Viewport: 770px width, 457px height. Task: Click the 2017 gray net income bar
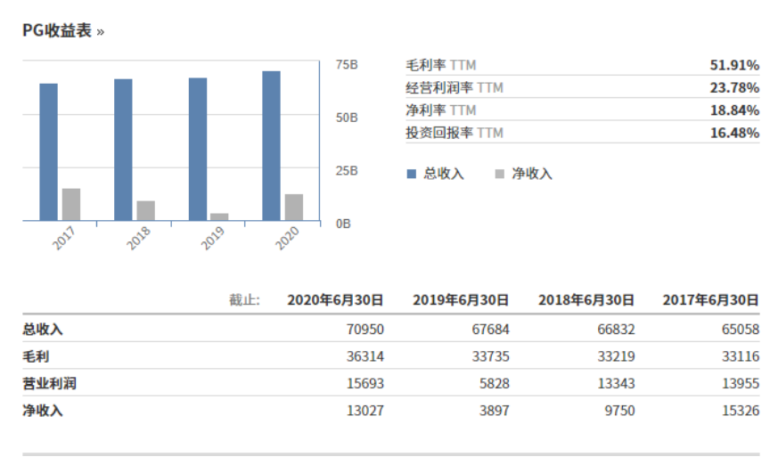click(x=71, y=205)
